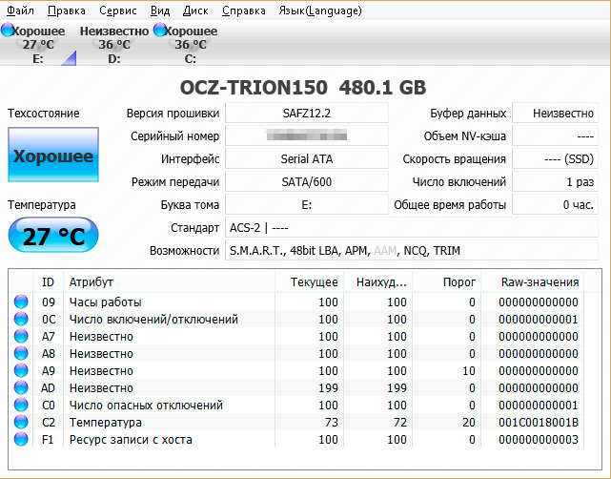Select drive C: status orb at top
The image size is (611, 479).
tap(160, 30)
